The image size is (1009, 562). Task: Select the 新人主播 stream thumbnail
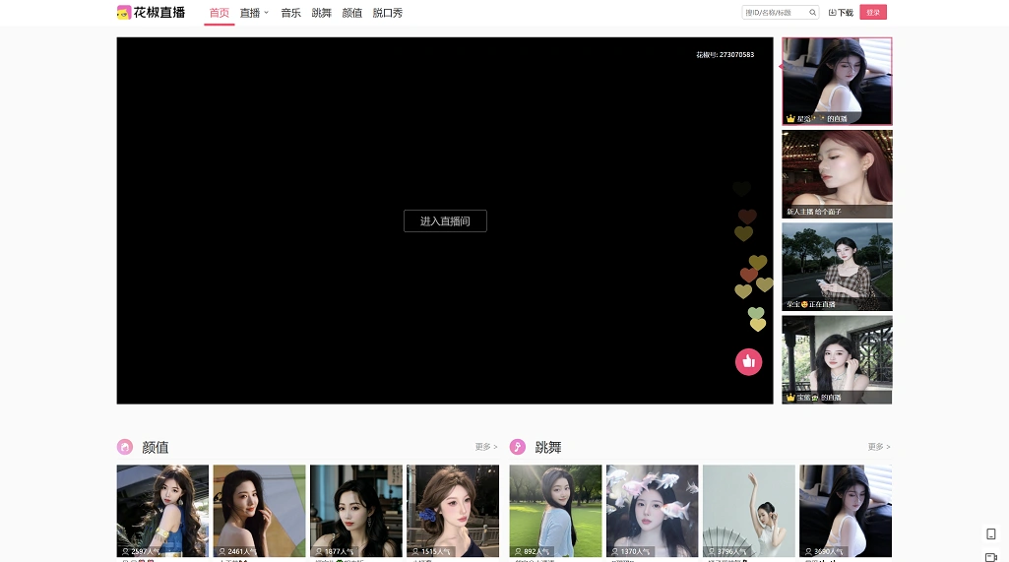837,174
